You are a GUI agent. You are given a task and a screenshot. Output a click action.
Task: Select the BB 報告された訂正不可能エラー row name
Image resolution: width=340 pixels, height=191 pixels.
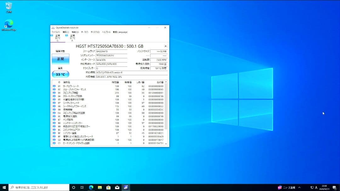click(76, 126)
